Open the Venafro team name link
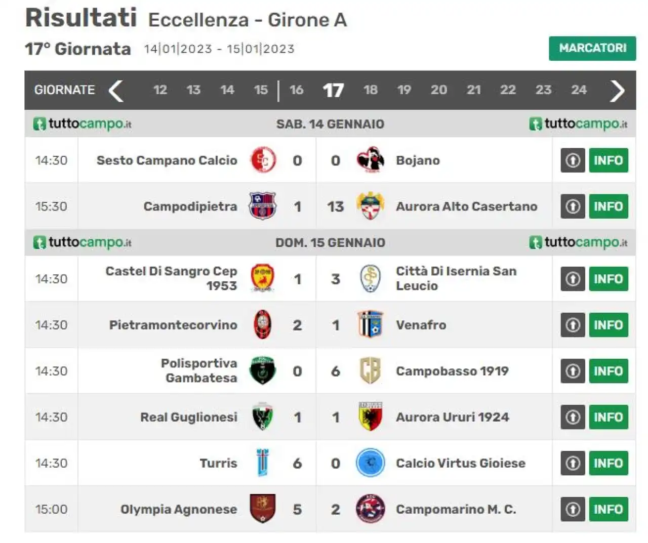The height and width of the screenshot is (543, 648). tap(421, 325)
